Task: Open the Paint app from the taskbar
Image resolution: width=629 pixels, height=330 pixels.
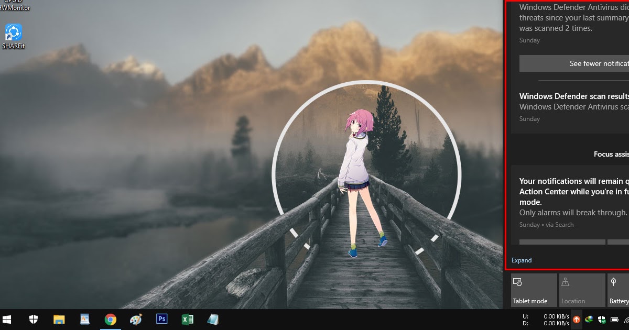Action: [136, 319]
